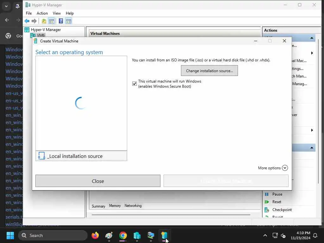
Task: Click the Up one level folder icon
Action: click(x=44, y=21)
